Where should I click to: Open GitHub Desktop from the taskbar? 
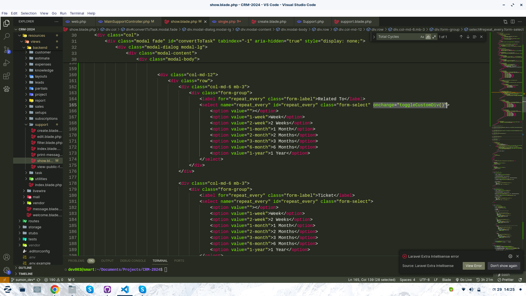pyautogui.click(x=107, y=289)
